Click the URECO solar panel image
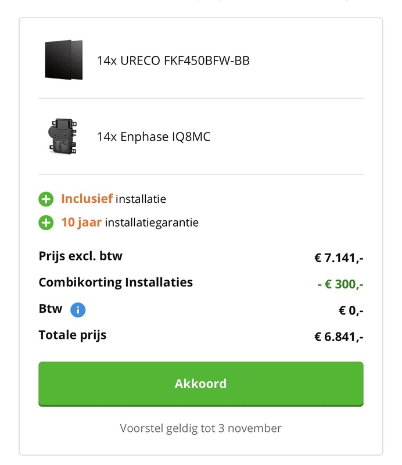This screenshot has height=465, width=402. click(x=63, y=60)
